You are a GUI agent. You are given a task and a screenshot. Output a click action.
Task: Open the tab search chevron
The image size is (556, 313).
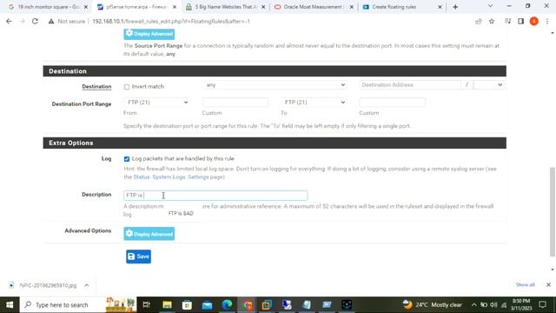490,6
